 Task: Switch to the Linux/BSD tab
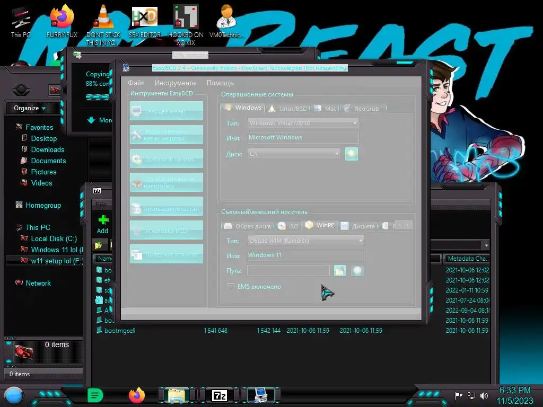[x=288, y=108]
